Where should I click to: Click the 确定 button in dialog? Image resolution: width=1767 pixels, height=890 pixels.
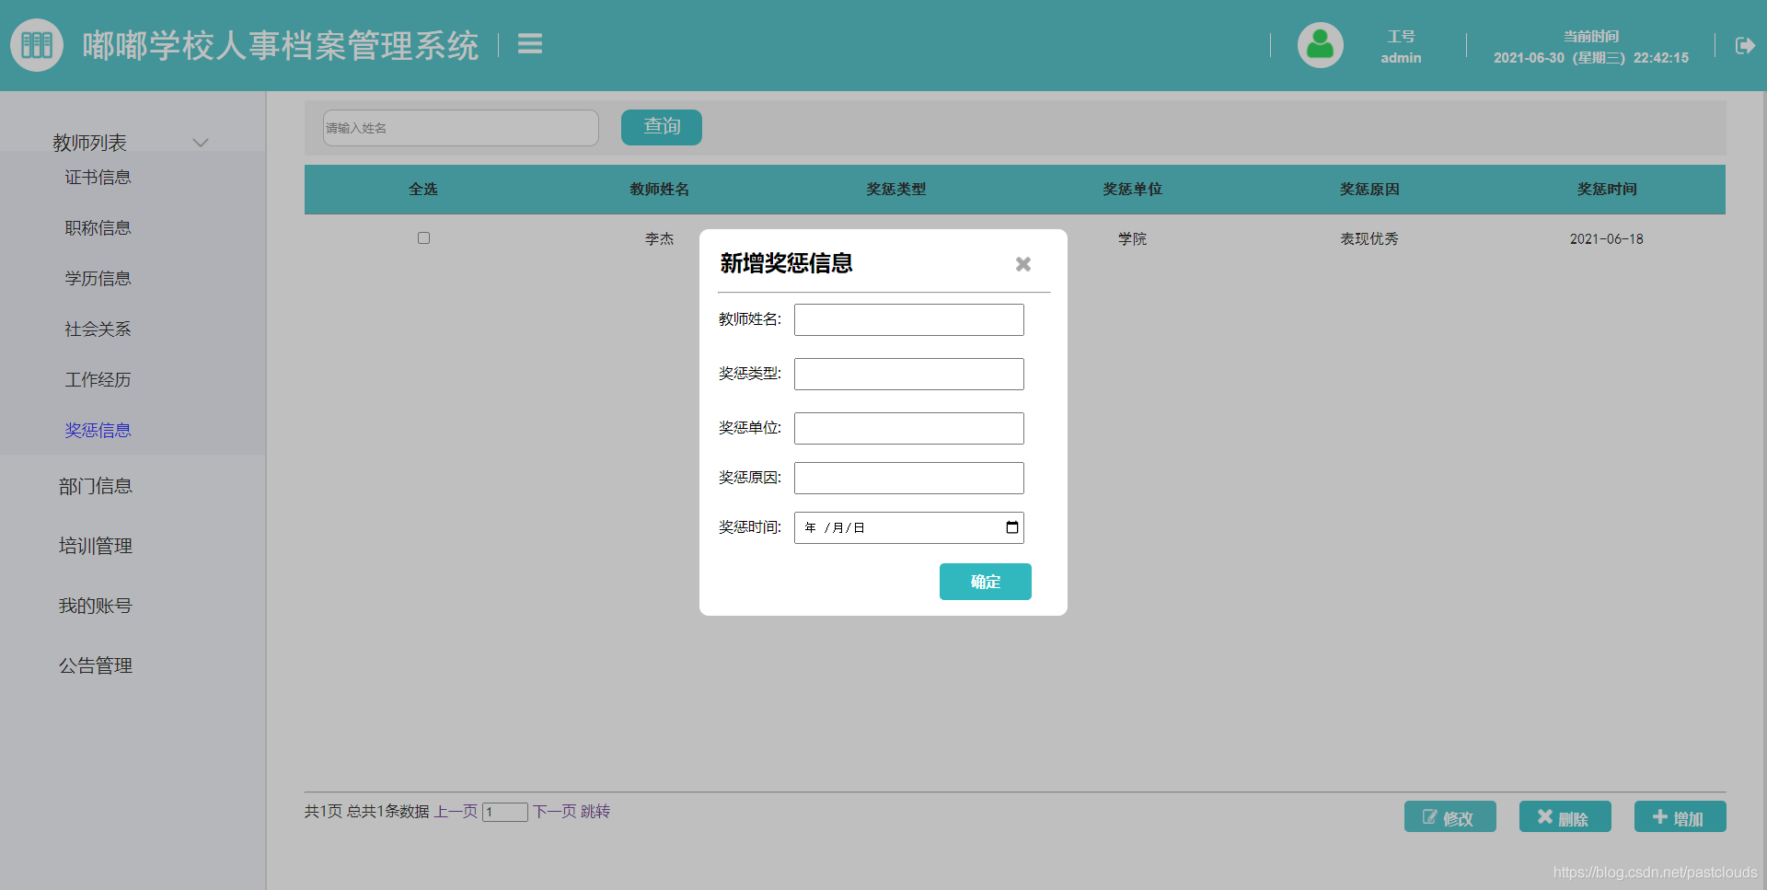pyautogui.click(x=986, y=582)
